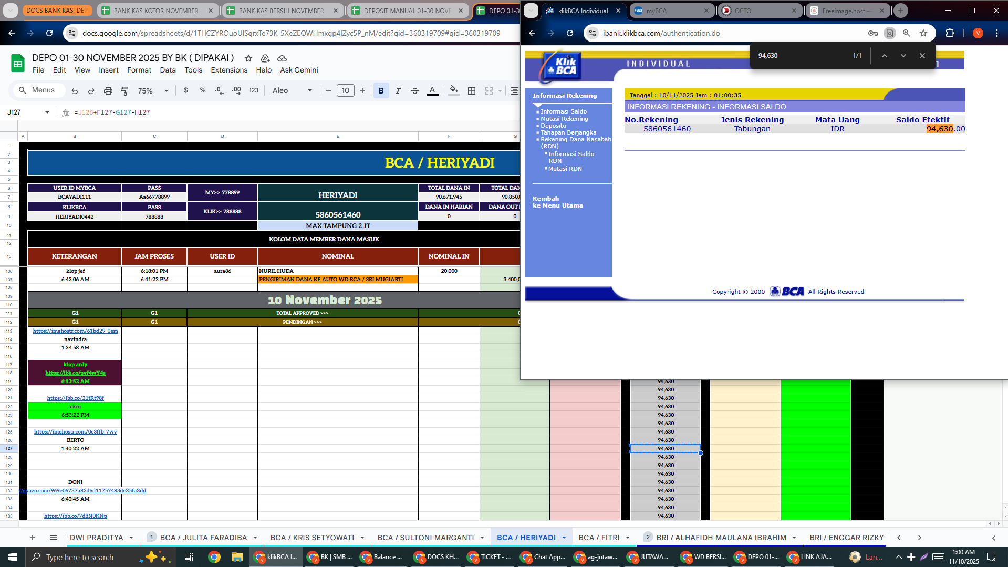Open the Data menu in Sheets
1008x567 pixels.
click(168, 70)
